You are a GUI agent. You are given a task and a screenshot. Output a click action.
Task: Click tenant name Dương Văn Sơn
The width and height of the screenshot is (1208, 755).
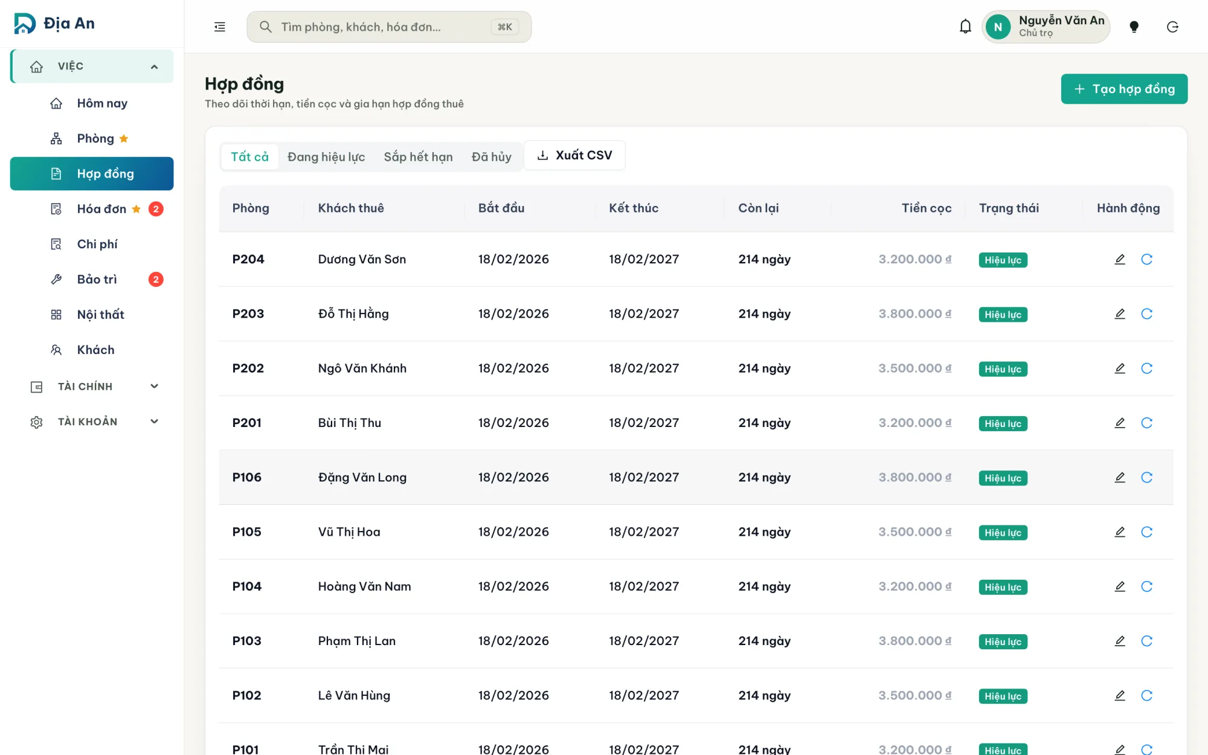(362, 259)
